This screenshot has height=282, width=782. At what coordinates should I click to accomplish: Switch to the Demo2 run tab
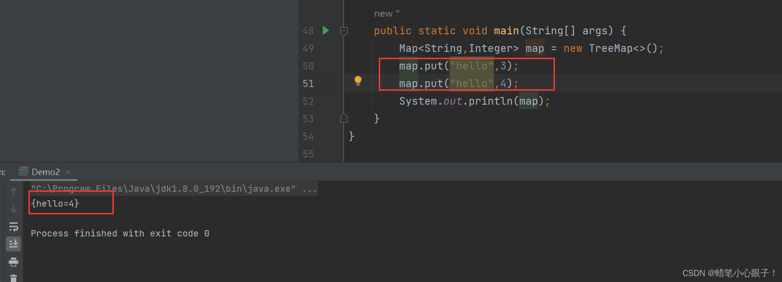tap(45, 172)
